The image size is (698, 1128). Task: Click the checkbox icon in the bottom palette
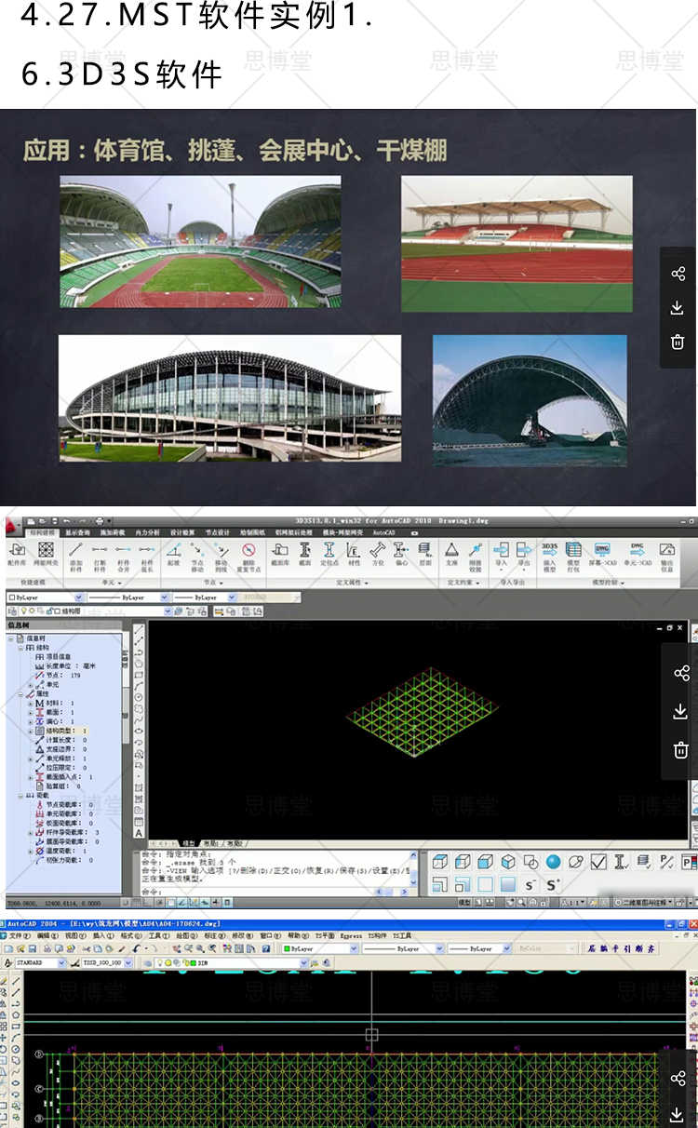598,862
